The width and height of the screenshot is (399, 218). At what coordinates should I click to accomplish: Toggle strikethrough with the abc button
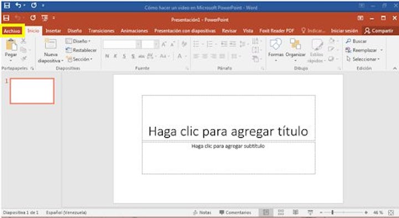tap(141, 56)
